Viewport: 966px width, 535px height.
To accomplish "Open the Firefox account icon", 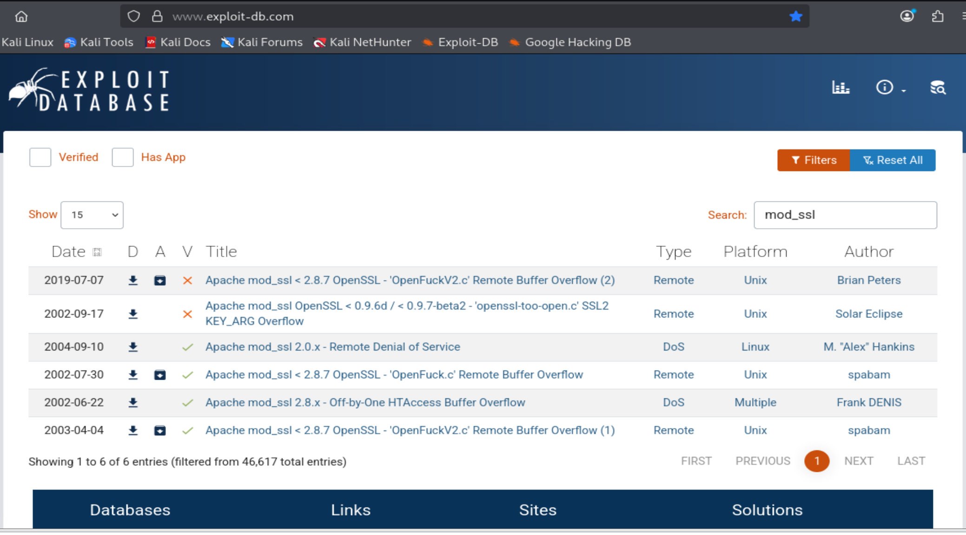I will 906,16.
